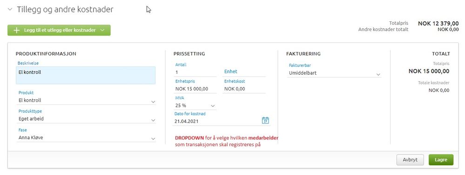This screenshot has height=175, width=465.
Task: Click the Enhetskost field
Action: click(x=244, y=89)
